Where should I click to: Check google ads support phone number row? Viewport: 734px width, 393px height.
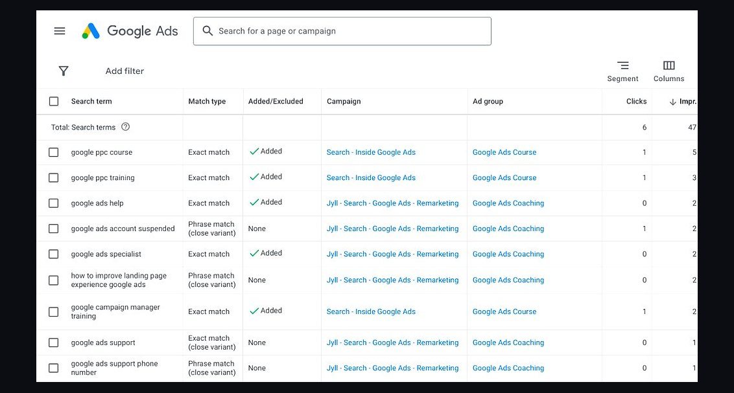tap(54, 368)
